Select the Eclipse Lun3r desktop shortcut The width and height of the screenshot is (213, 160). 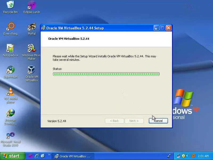[x=32, y=7]
